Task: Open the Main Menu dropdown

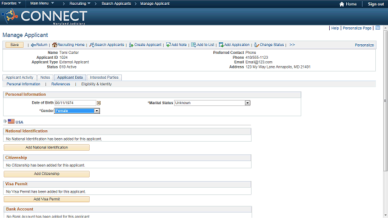Action: (x=42, y=4)
